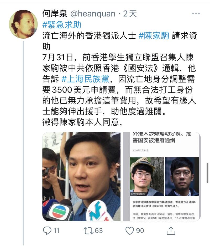This screenshot has width=210, height=246.
Task: Retweet this post using the retweet icon
Action: pyautogui.click(x=88, y=231)
